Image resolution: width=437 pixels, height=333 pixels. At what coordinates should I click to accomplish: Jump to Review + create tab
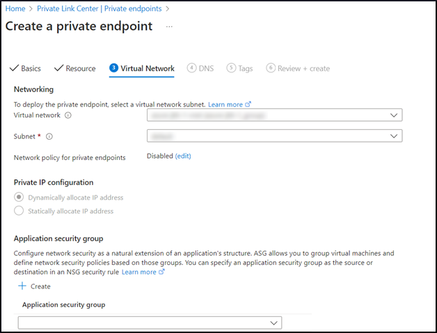point(298,69)
